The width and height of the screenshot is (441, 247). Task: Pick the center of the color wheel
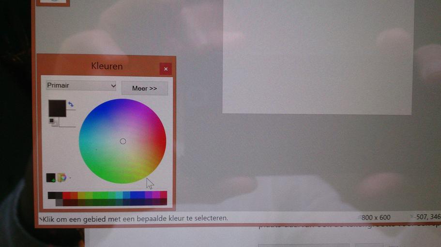pos(122,141)
